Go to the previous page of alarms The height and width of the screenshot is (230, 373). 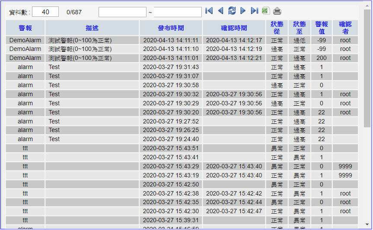tap(220, 11)
